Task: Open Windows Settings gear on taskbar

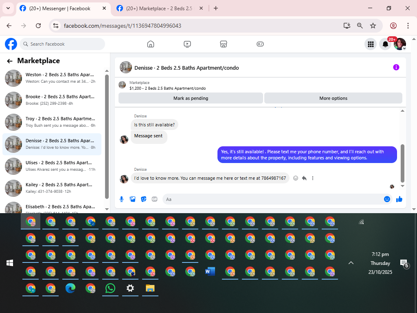Action: (130, 288)
